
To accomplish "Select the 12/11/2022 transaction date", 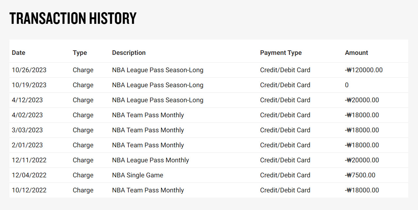I will pos(29,160).
